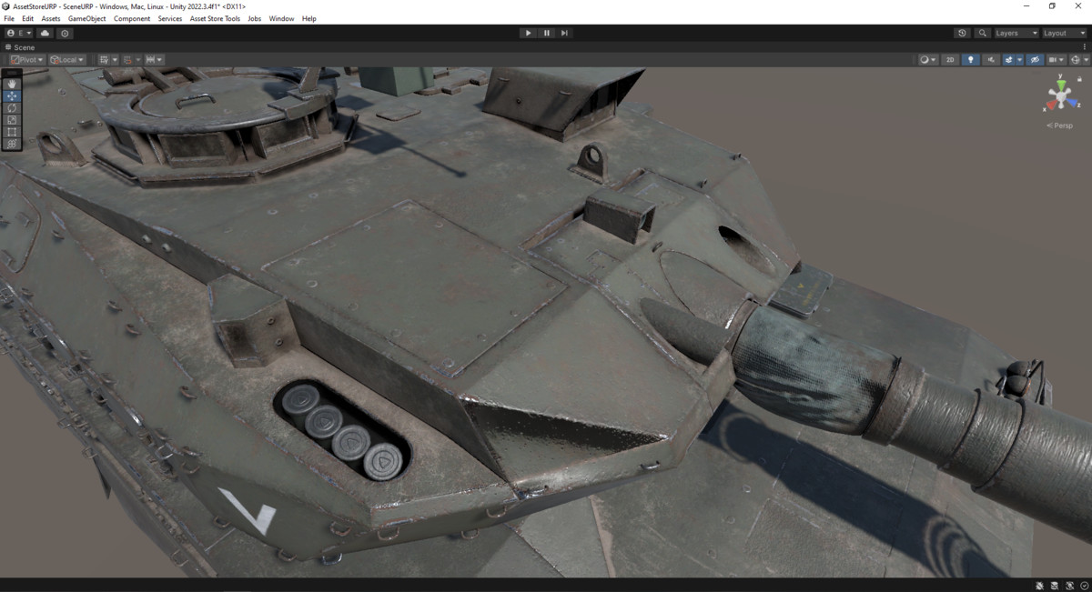This screenshot has width=1092, height=592.
Task: Open the GameObject menu
Action: [x=86, y=18]
